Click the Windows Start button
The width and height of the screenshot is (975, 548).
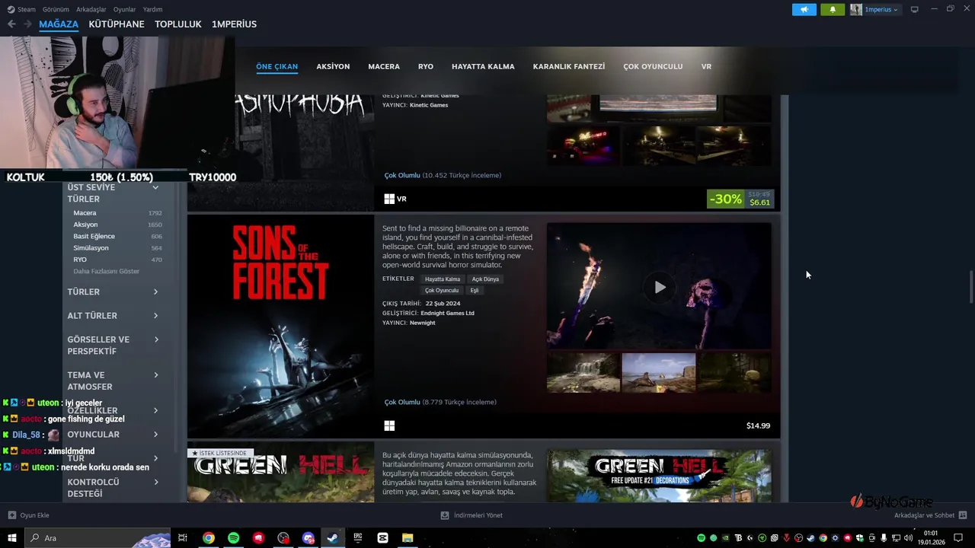[12, 538]
